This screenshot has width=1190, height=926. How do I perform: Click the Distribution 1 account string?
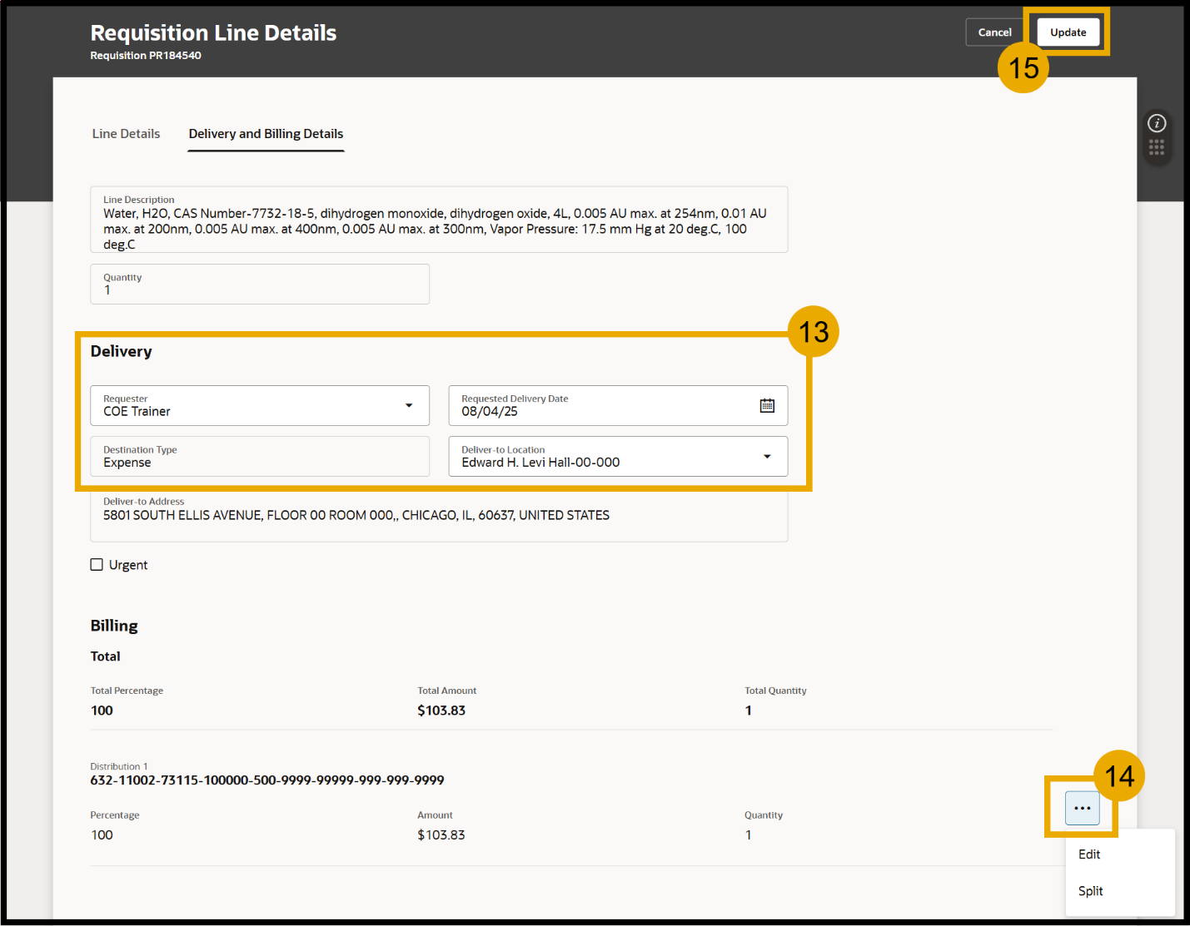coord(266,780)
